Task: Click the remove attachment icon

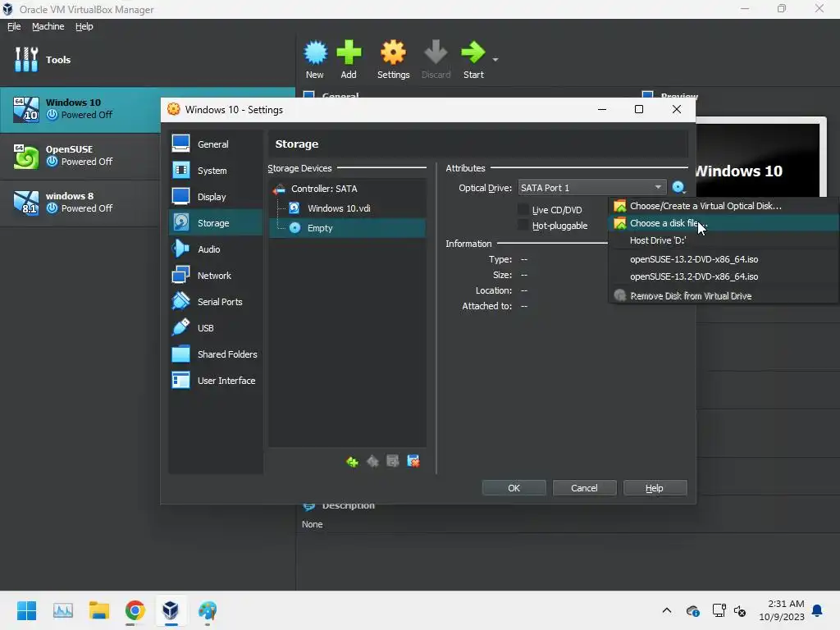Action: pyautogui.click(x=413, y=461)
